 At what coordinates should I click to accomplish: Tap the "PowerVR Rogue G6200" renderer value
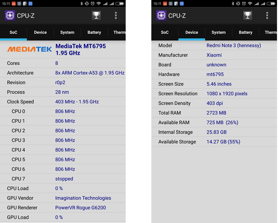(80, 208)
